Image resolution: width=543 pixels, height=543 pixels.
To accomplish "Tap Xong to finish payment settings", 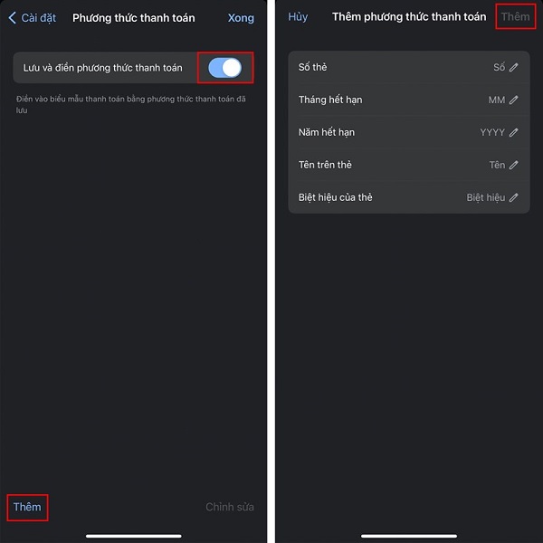I will (241, 18).
